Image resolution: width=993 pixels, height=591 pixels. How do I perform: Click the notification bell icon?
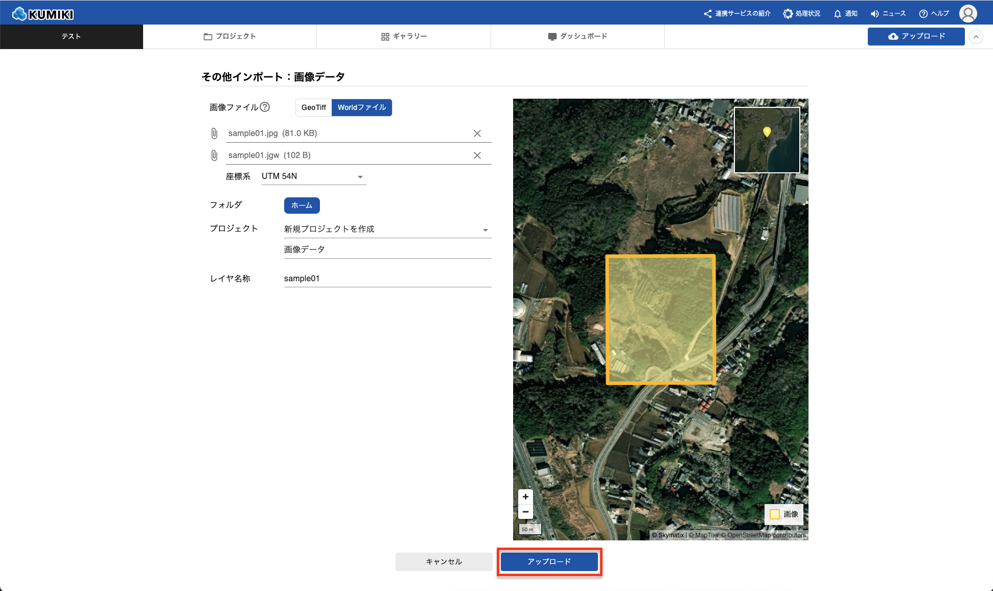tap(837, 14)
